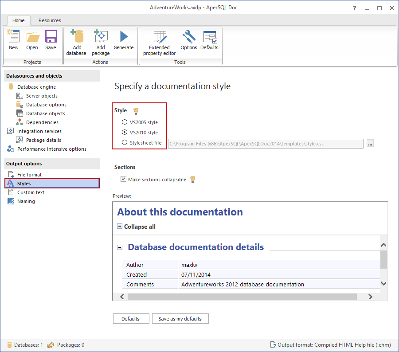The width and height of the screenshot is (399, 352).
Task: Browse for stylesheet with ellipsis button
Action: pyautogui.click(x=370, y=143)
